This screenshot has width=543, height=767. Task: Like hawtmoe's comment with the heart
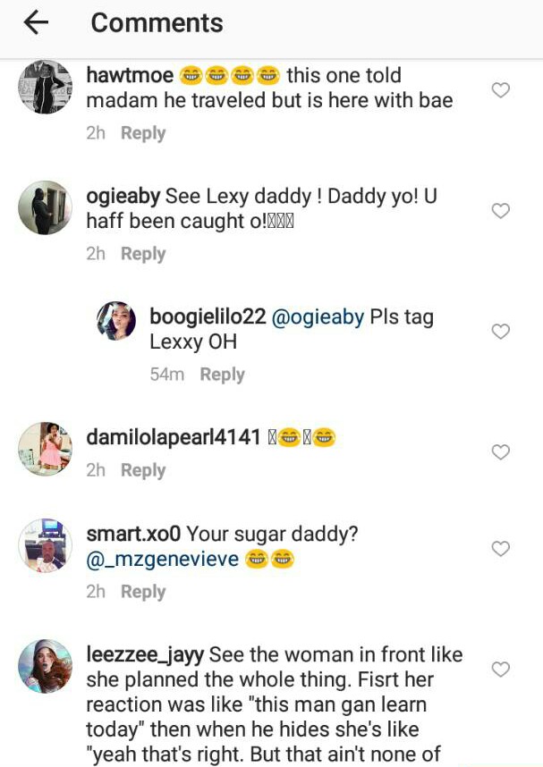click(x=501, y=89)
